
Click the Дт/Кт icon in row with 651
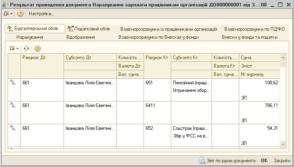click(x=13, y=82)
